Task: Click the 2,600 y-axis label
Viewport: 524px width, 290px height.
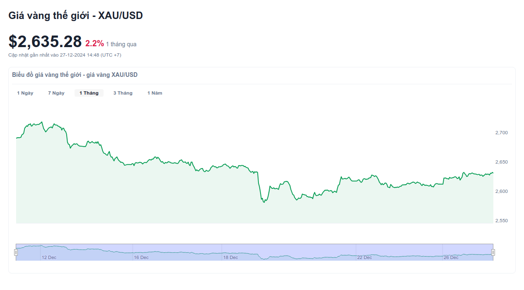Action: [x=501, y=191]
